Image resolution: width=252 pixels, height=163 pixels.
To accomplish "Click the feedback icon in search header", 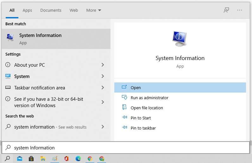I will tap(226, 10).
